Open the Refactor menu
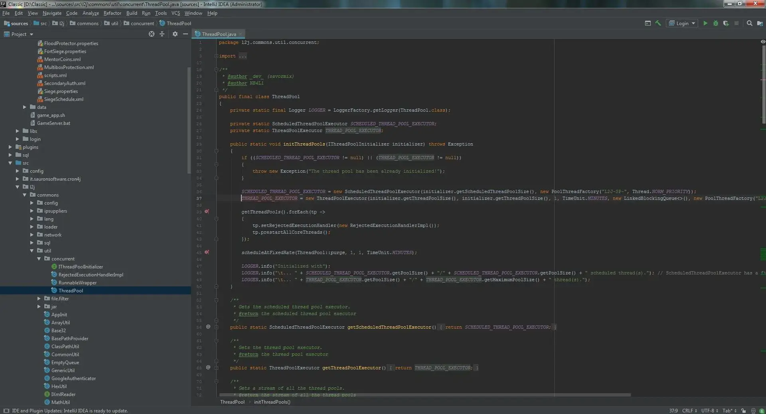The height and width of the screenshot is (414, 766). tap(112, 13)
